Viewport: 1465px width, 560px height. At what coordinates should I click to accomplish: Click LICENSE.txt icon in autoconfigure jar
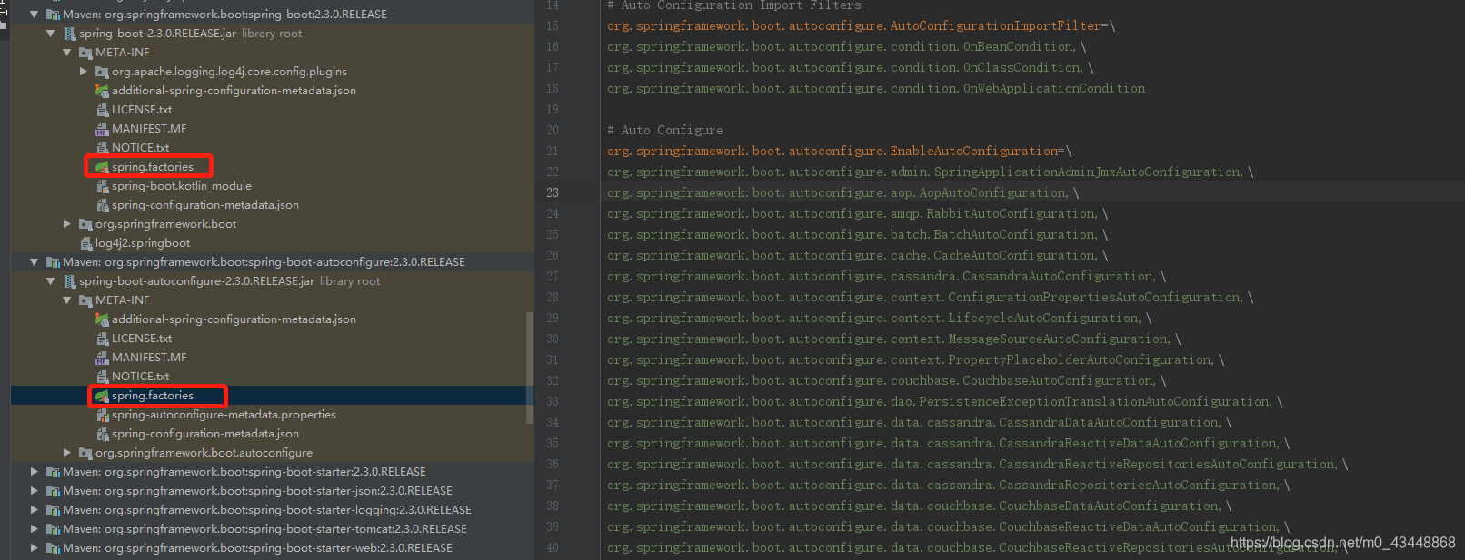coord(102,339)
